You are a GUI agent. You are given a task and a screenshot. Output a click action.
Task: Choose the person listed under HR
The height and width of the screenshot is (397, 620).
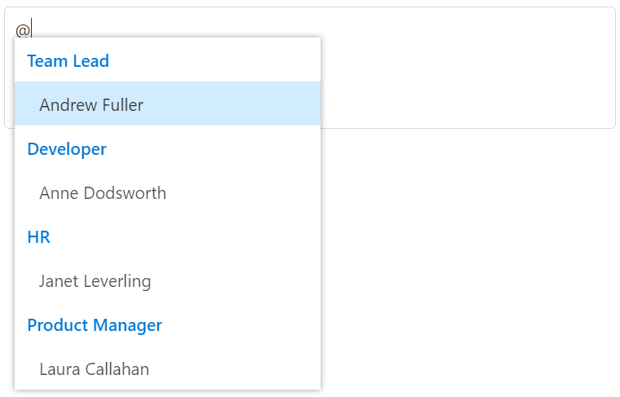click(x=95, y=281)
